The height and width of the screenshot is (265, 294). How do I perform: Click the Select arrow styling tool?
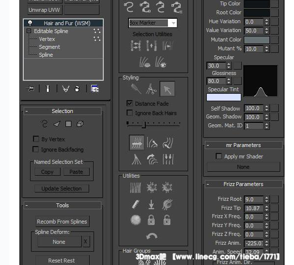tap(167, 89)
